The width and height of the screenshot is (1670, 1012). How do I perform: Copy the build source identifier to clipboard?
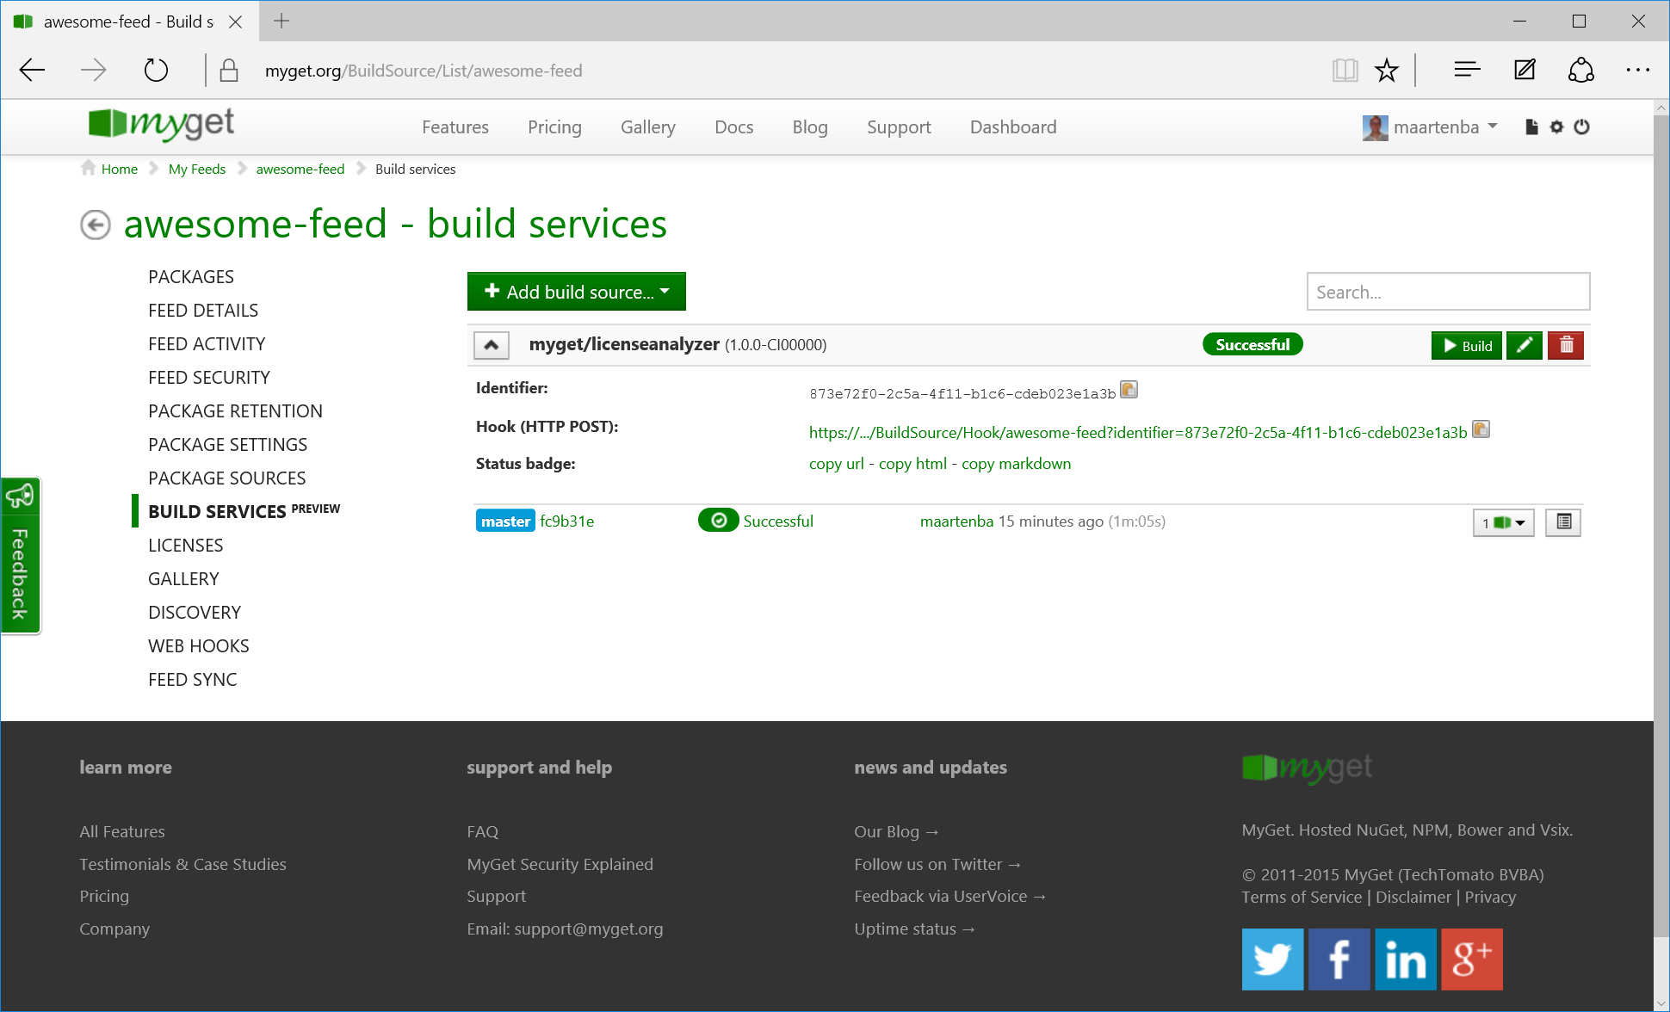point(1129,389)
